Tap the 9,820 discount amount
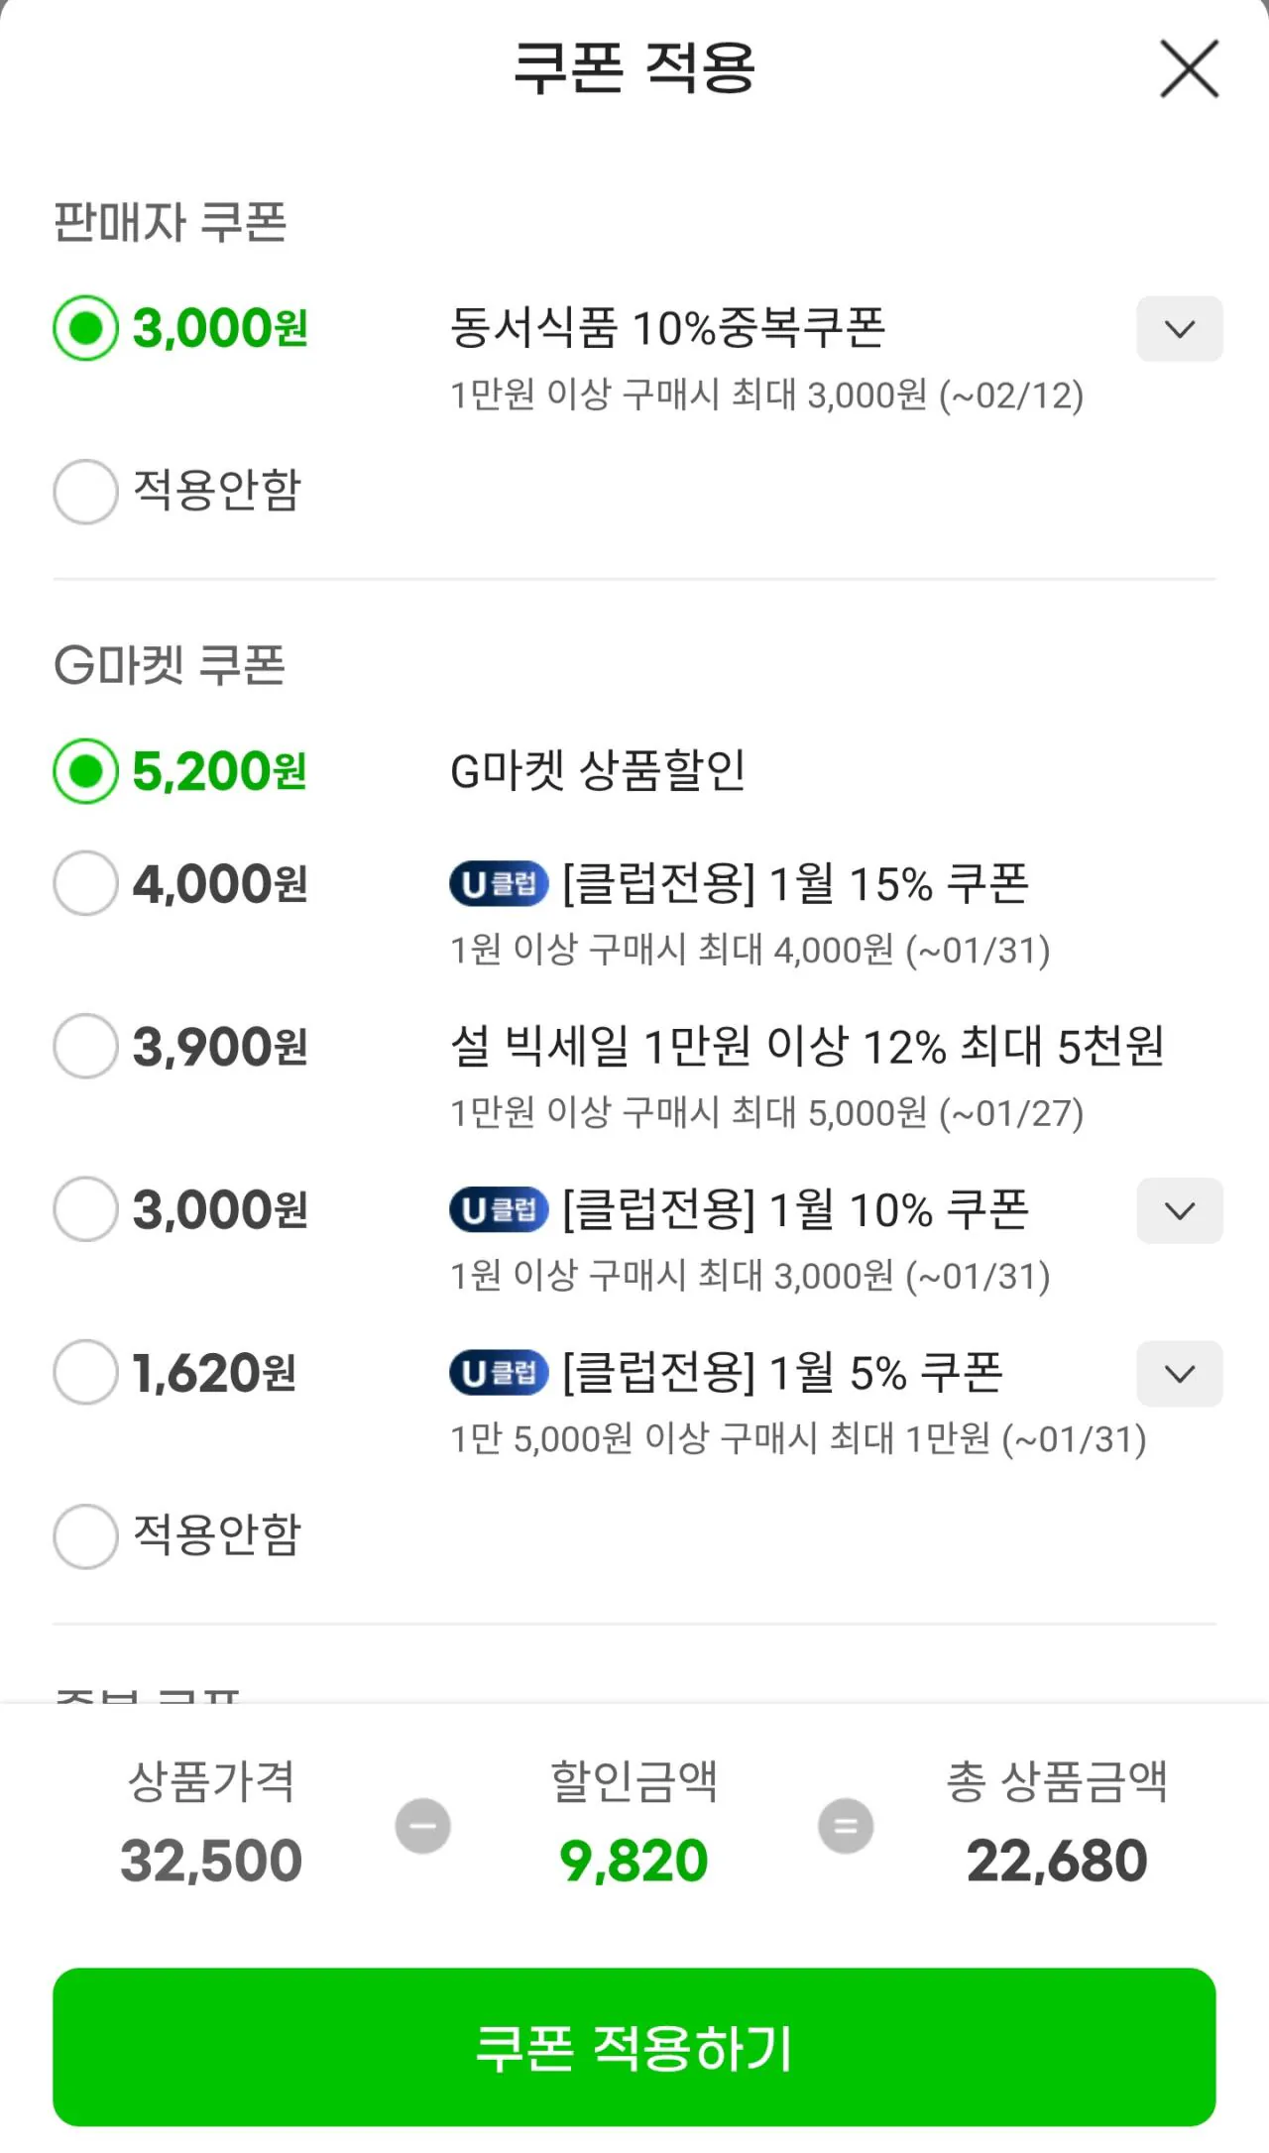Screen dimensions: 1269x2153 (634, 1861)
